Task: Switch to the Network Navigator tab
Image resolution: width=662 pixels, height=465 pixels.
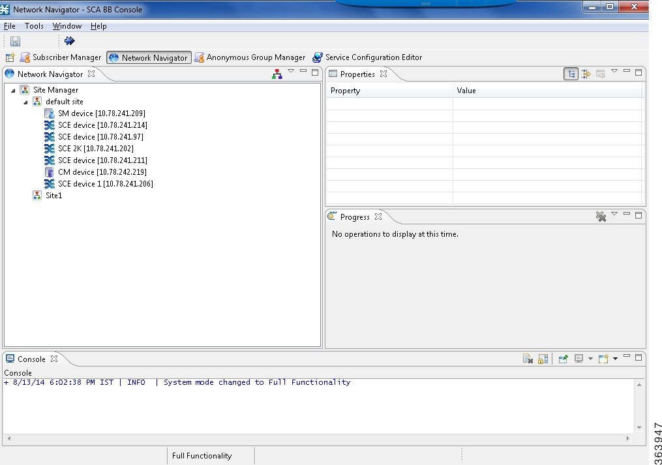Action: (148, 57)
